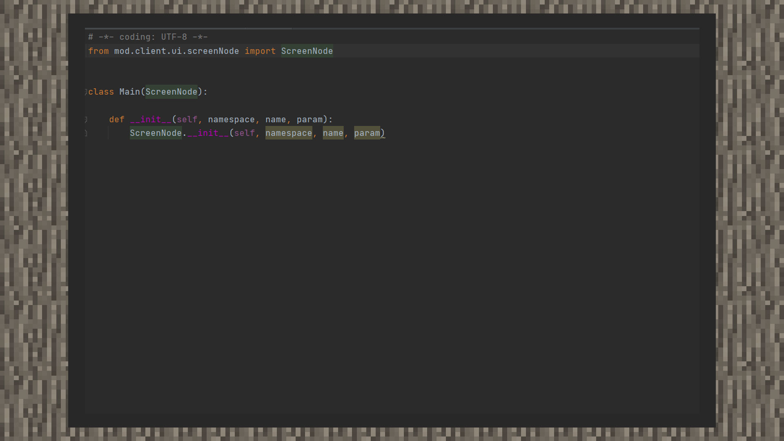
Task: Click the Main class name
Action: [x=130, y=92]
